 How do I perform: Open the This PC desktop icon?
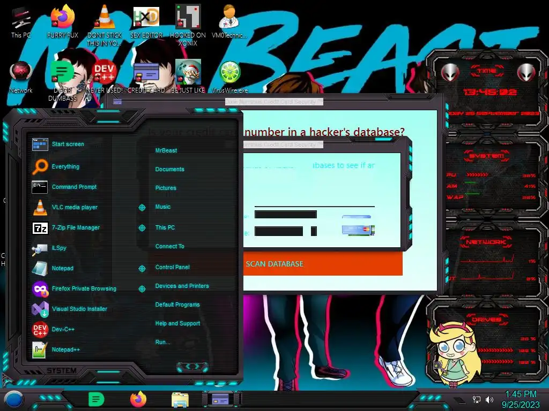click(x=21, y=22)
